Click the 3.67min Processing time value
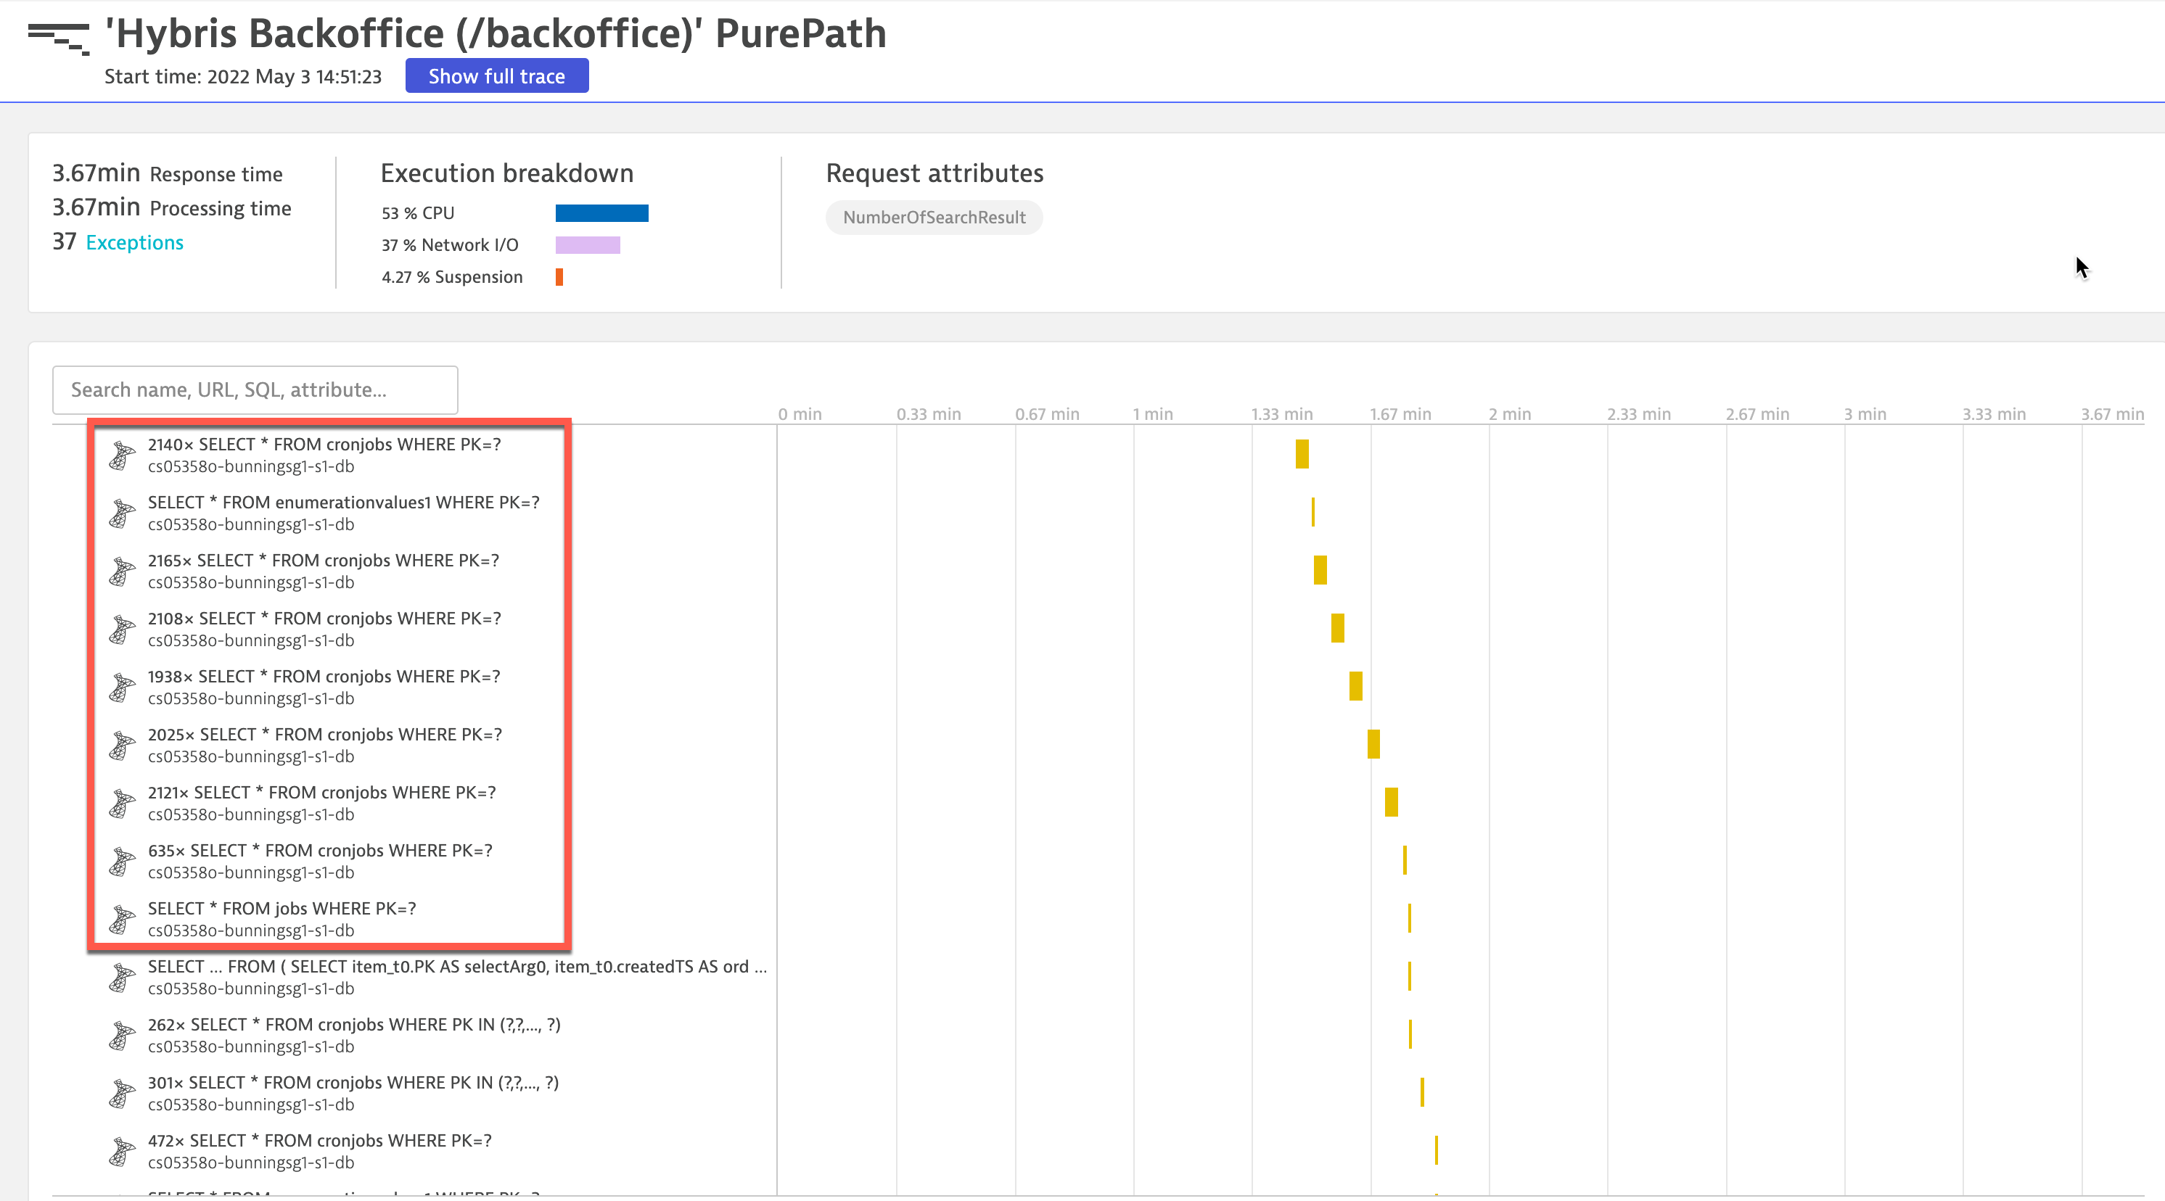Image resolution: width=2165 pixels, height=1201 pixels. 96,207
